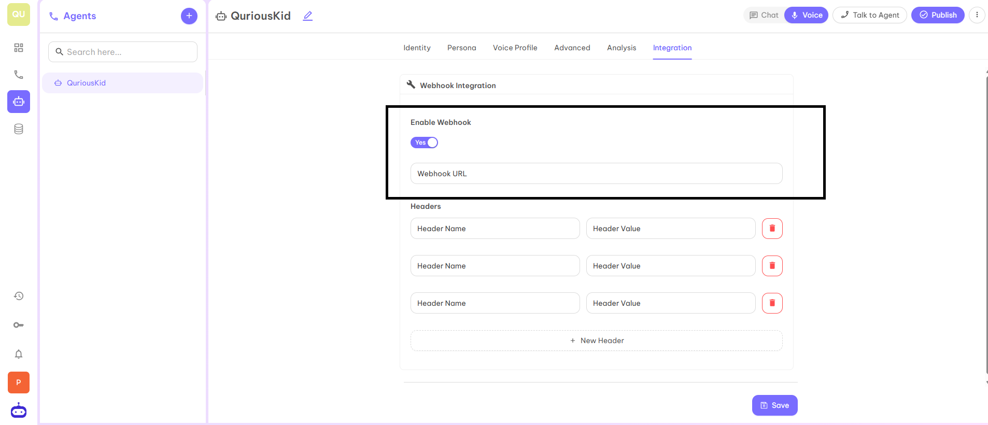Open the history clock icon in sidebar

pos(19,296)
